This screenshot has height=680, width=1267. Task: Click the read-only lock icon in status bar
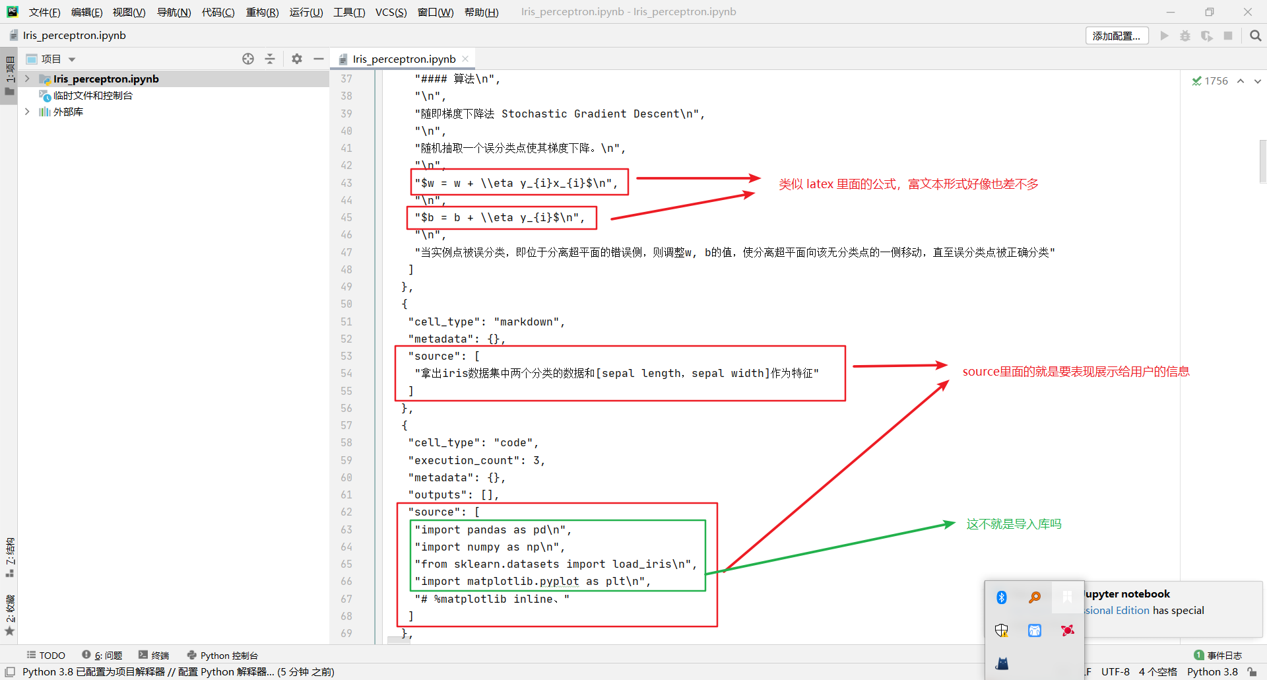pyautogui.click(x=1252, y=671)
